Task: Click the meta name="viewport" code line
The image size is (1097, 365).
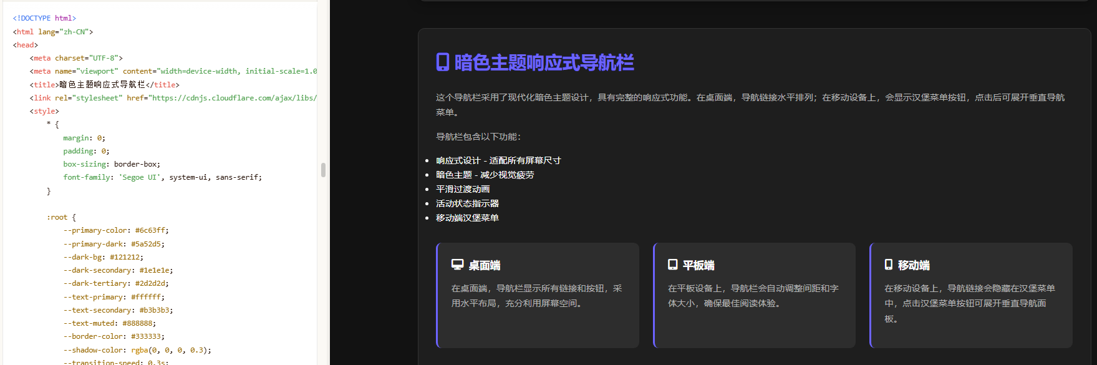Action: coord(173,71)
